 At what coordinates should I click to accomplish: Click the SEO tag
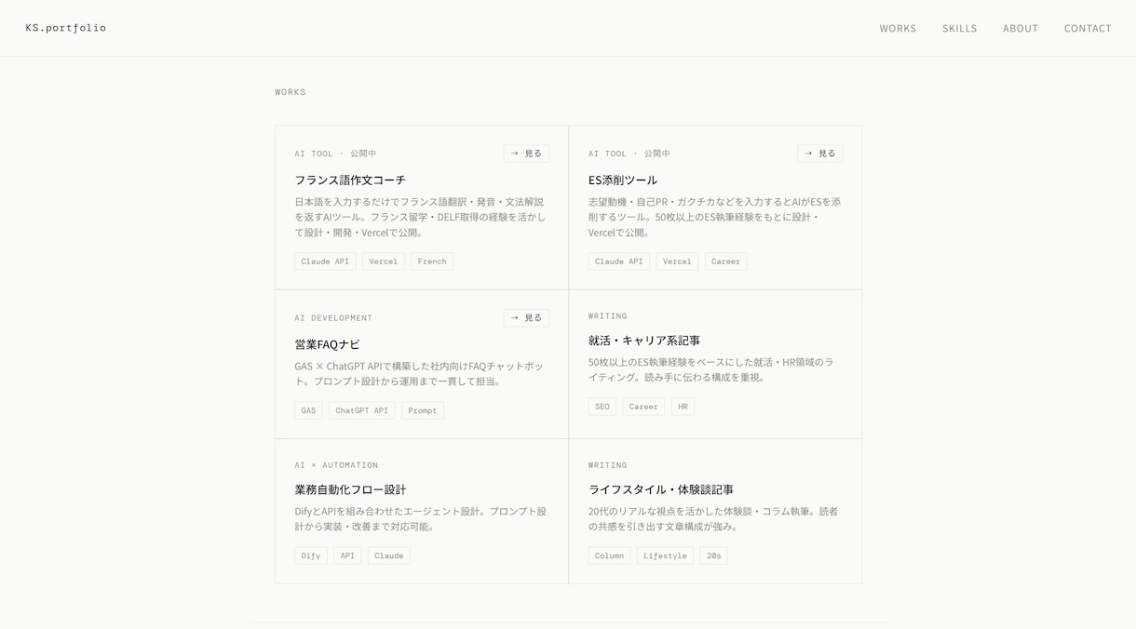point(602,407)
